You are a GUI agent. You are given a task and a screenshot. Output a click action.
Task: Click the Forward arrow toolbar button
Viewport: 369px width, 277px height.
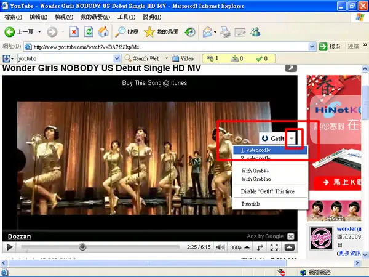(52, 32)
